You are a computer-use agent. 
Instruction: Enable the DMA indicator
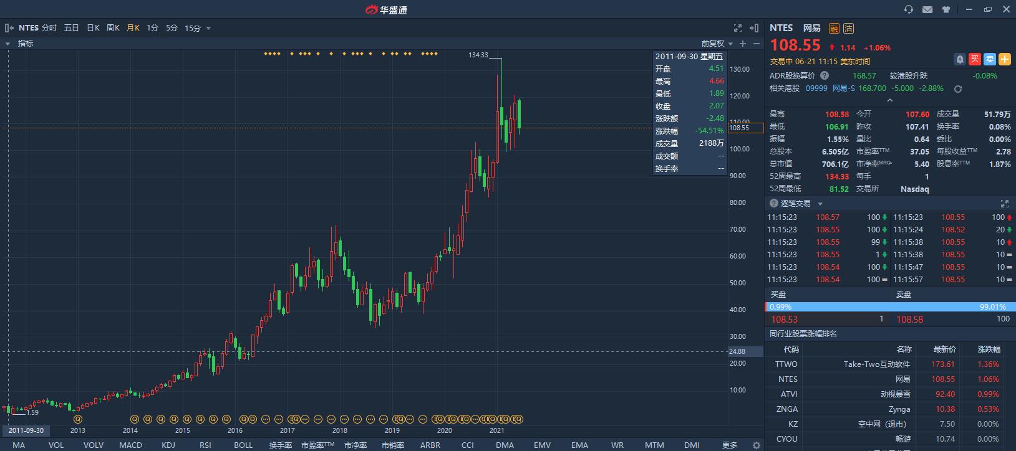pos(505,445)
